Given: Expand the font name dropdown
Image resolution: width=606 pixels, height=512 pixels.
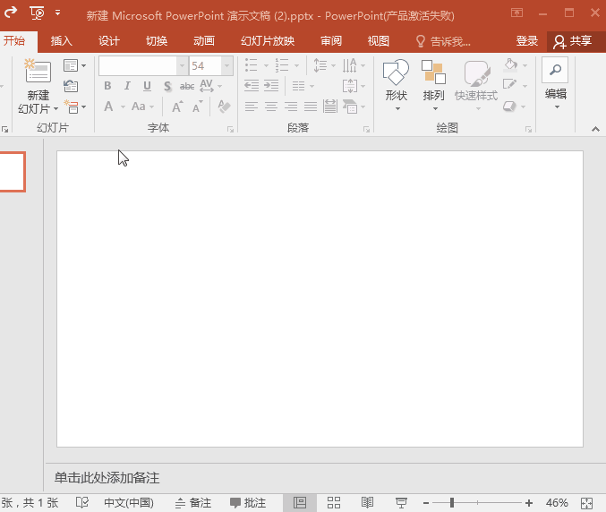Looking at the screenshot, I should pyautogui.click(x=182, y=66).
